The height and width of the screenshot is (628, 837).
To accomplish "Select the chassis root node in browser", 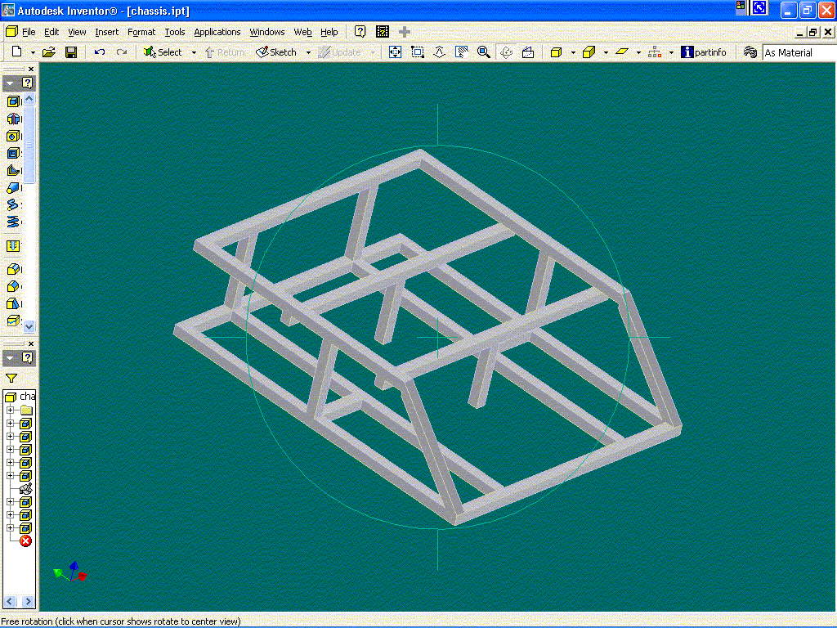I will click(20, 397).
